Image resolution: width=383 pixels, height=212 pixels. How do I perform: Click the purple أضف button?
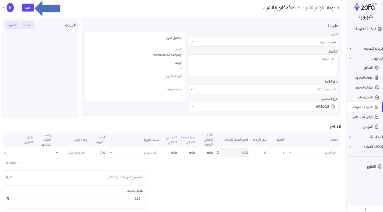[28, 8]
